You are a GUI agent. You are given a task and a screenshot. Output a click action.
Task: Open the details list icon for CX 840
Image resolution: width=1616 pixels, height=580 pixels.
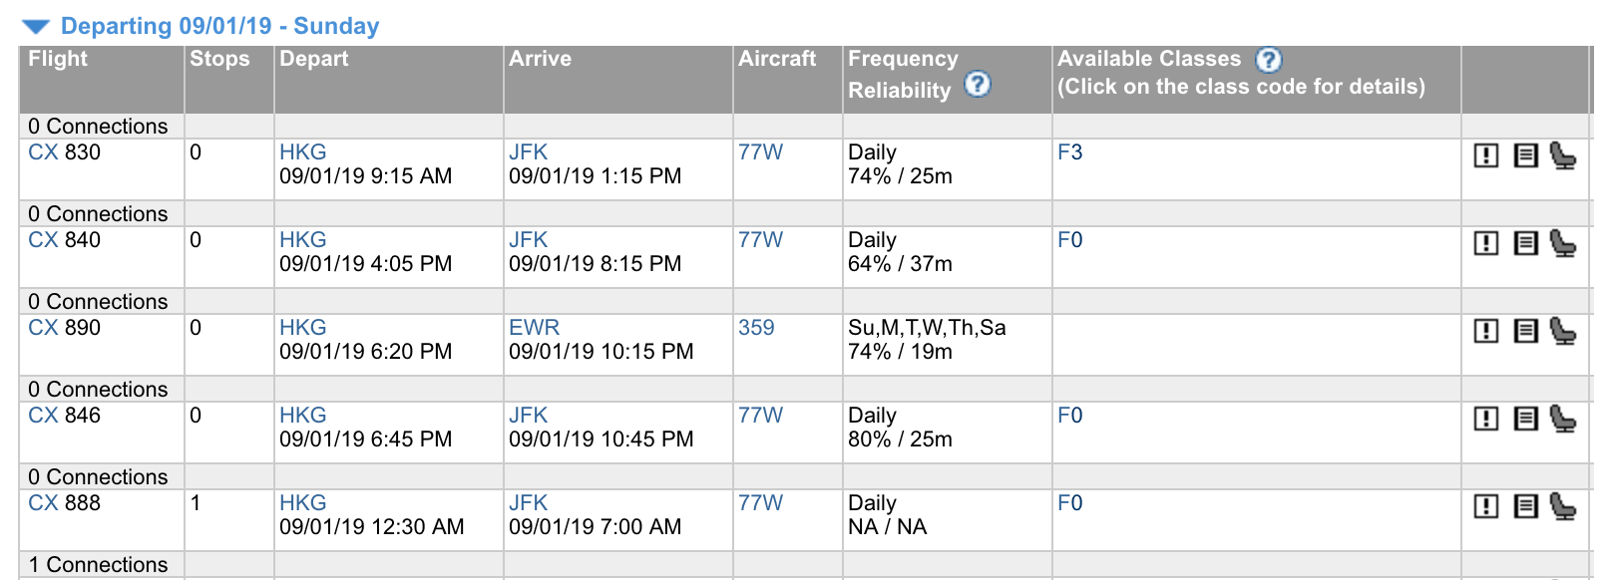[1525, 243]
